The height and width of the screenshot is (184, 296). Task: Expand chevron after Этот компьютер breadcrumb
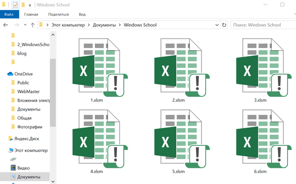pos(89,25)
